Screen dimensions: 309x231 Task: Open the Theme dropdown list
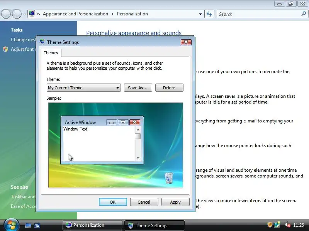click(83, 88)
